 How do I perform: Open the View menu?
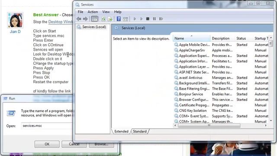(106, 12)
